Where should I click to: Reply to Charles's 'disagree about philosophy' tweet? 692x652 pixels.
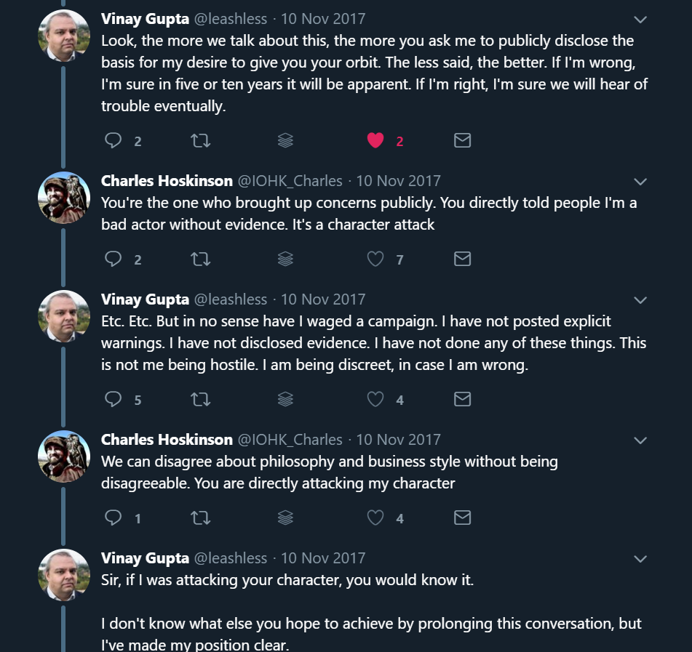coord(114,518)
